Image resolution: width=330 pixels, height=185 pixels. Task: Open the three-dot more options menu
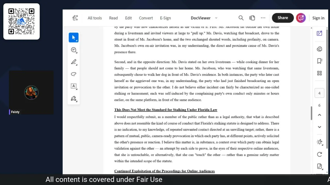pyautogui.click(x=263, y=18)
